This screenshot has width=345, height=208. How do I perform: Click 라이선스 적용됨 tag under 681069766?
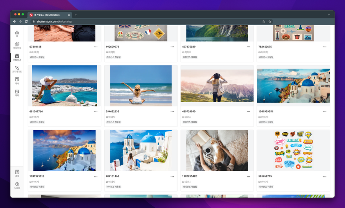click(x=37, y=122)
